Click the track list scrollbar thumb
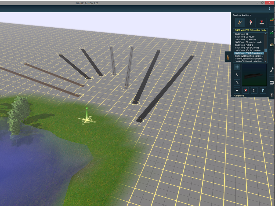This screenshot has height=206, width=275. pos(266,50)
